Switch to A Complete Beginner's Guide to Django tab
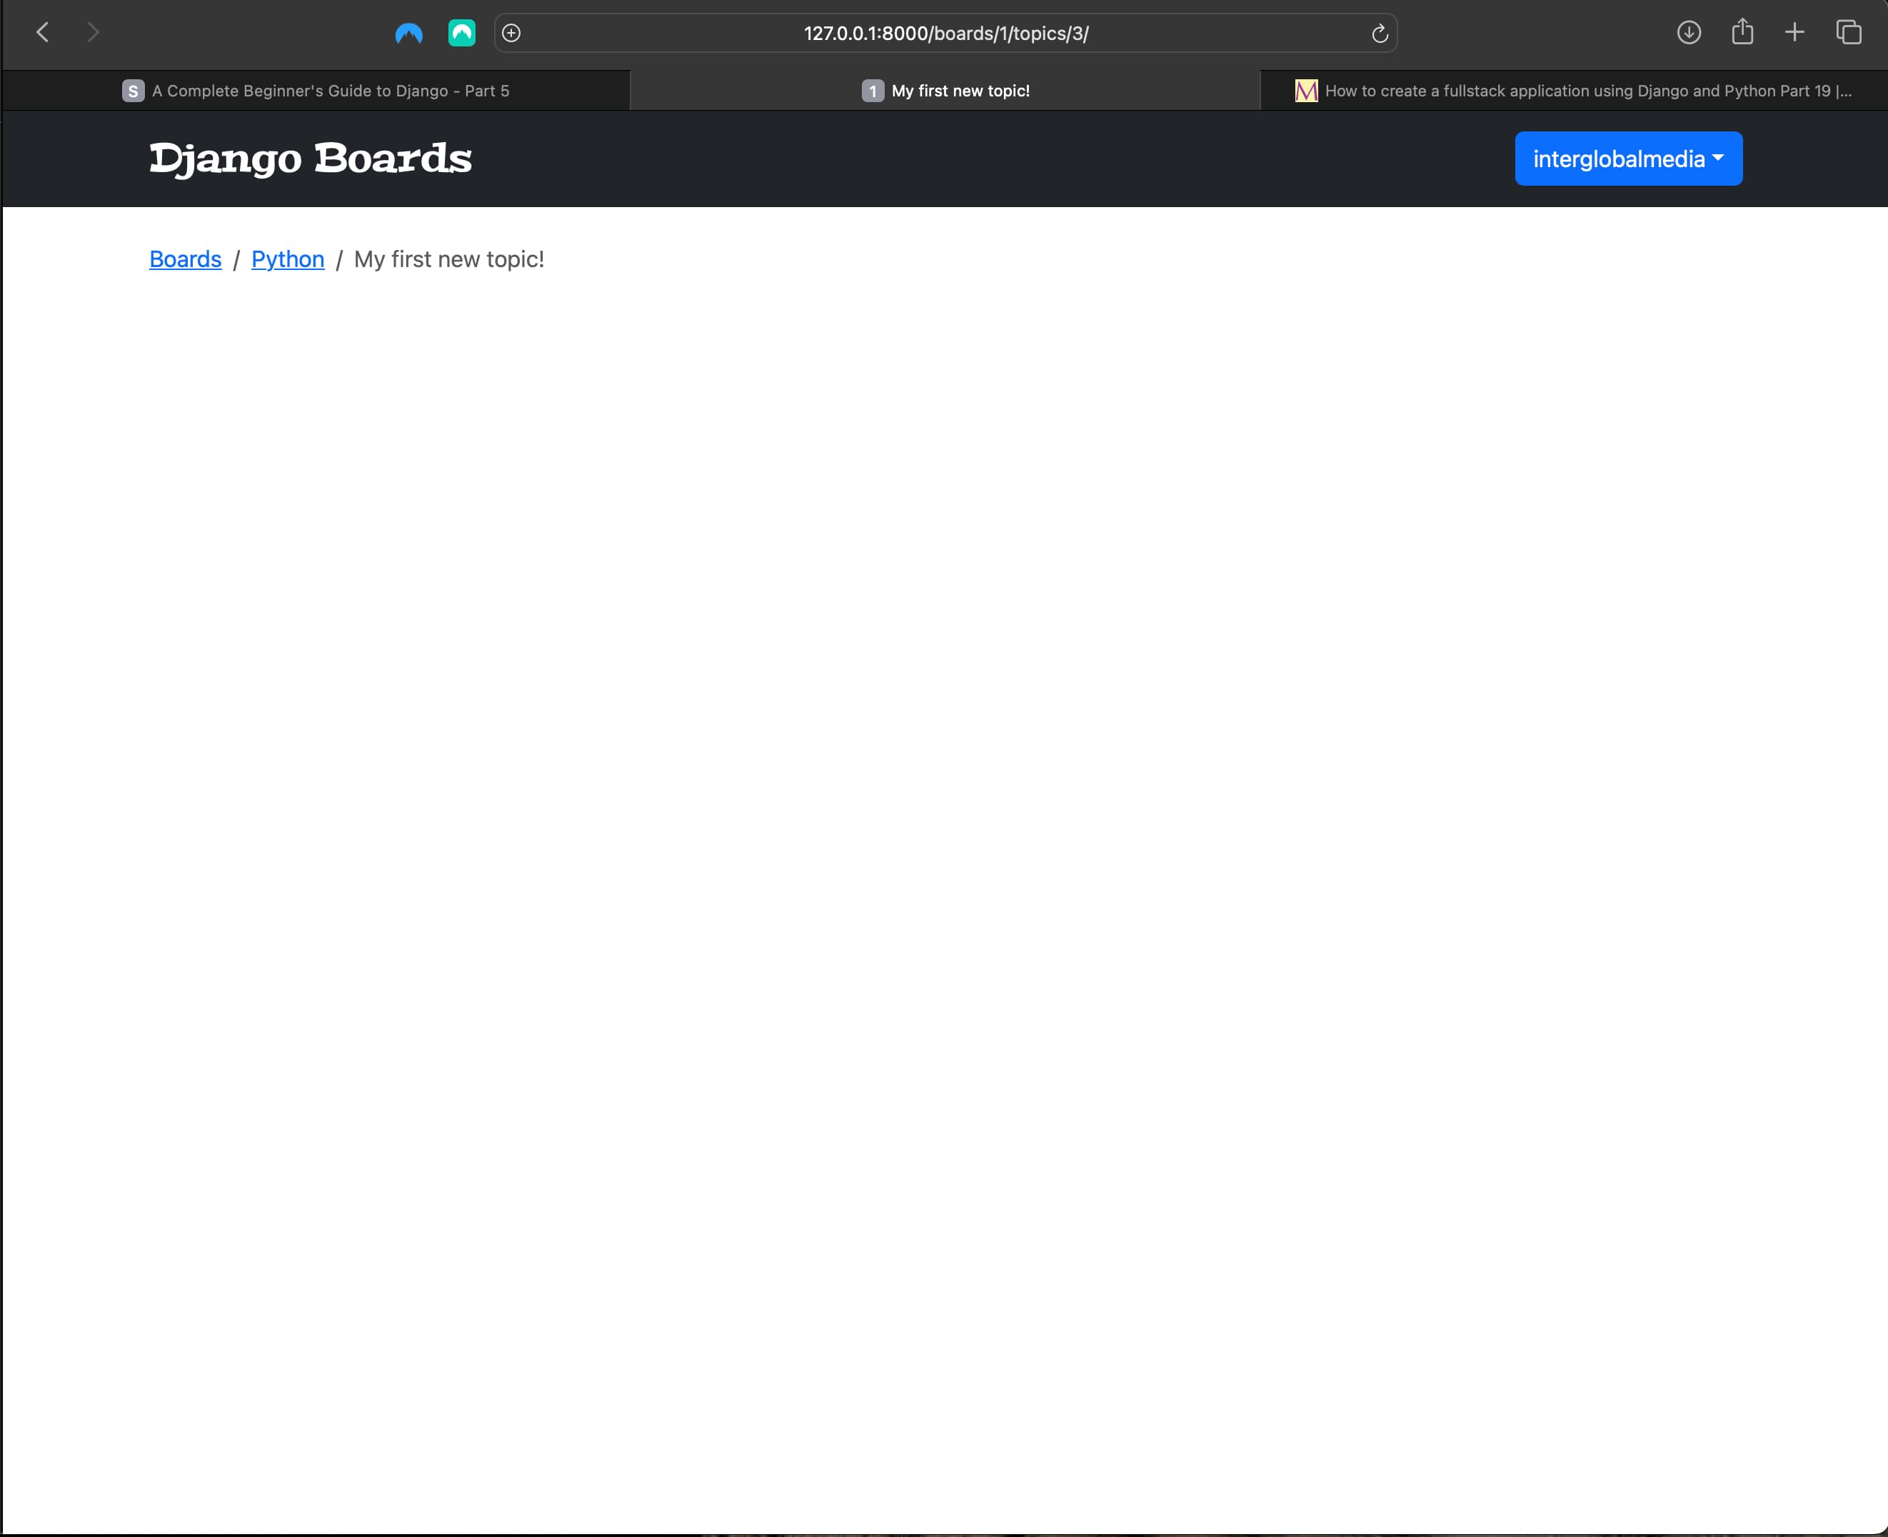 click(316, 90)
